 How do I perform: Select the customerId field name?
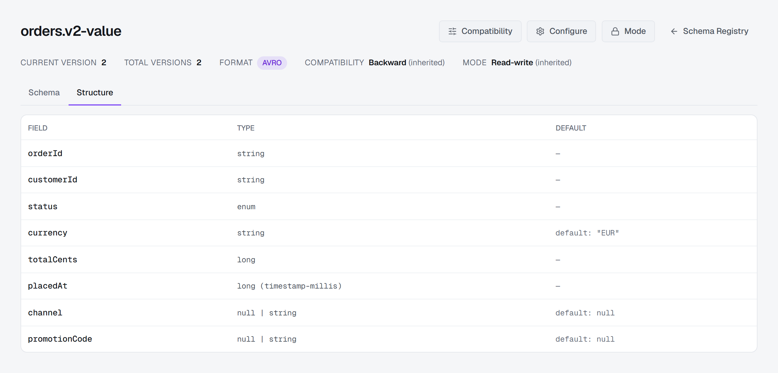[53, 180]
